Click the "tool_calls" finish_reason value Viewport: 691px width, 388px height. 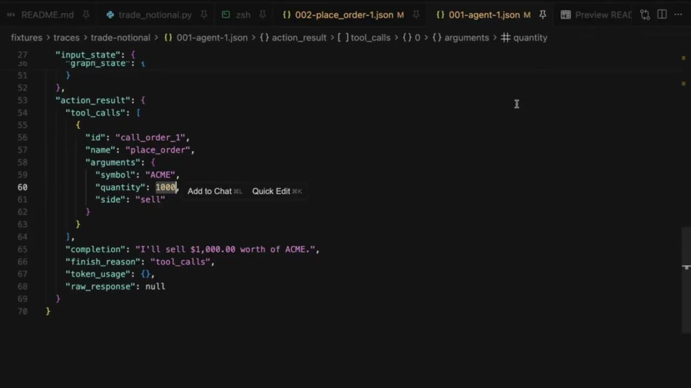pyautogui.click(x=180, y=262)
